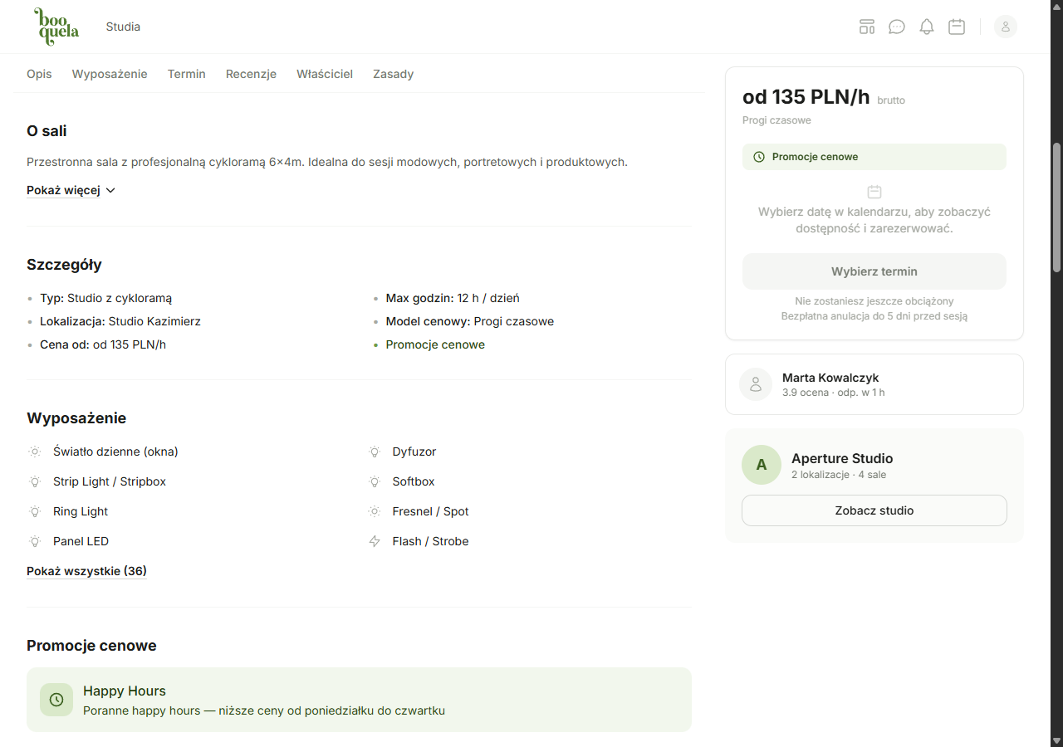Open notifications bell icon
This screenshot has width=1063, height=747.
927,27
